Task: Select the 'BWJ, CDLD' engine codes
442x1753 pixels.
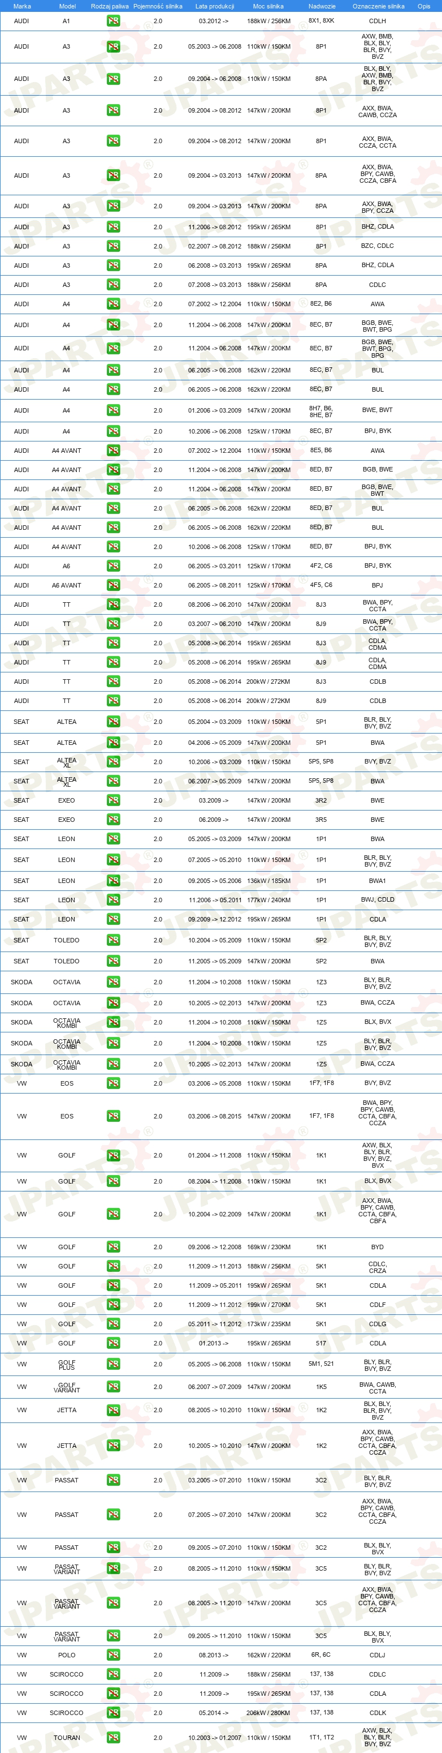Action: click(378, 899)
